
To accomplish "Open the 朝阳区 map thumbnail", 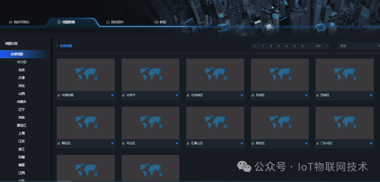I will (x=86, y=123).
